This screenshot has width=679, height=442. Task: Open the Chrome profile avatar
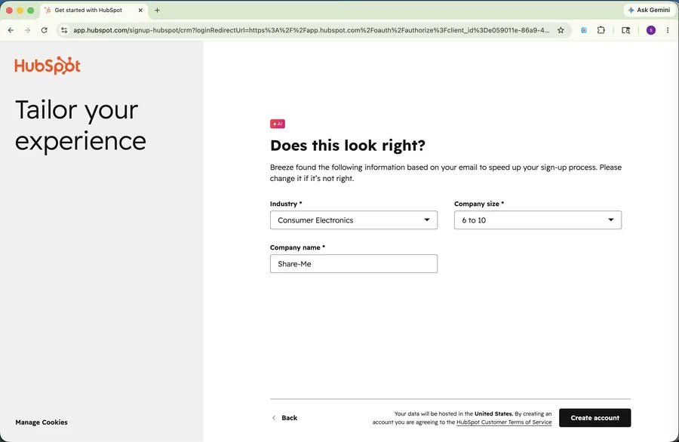651,30
